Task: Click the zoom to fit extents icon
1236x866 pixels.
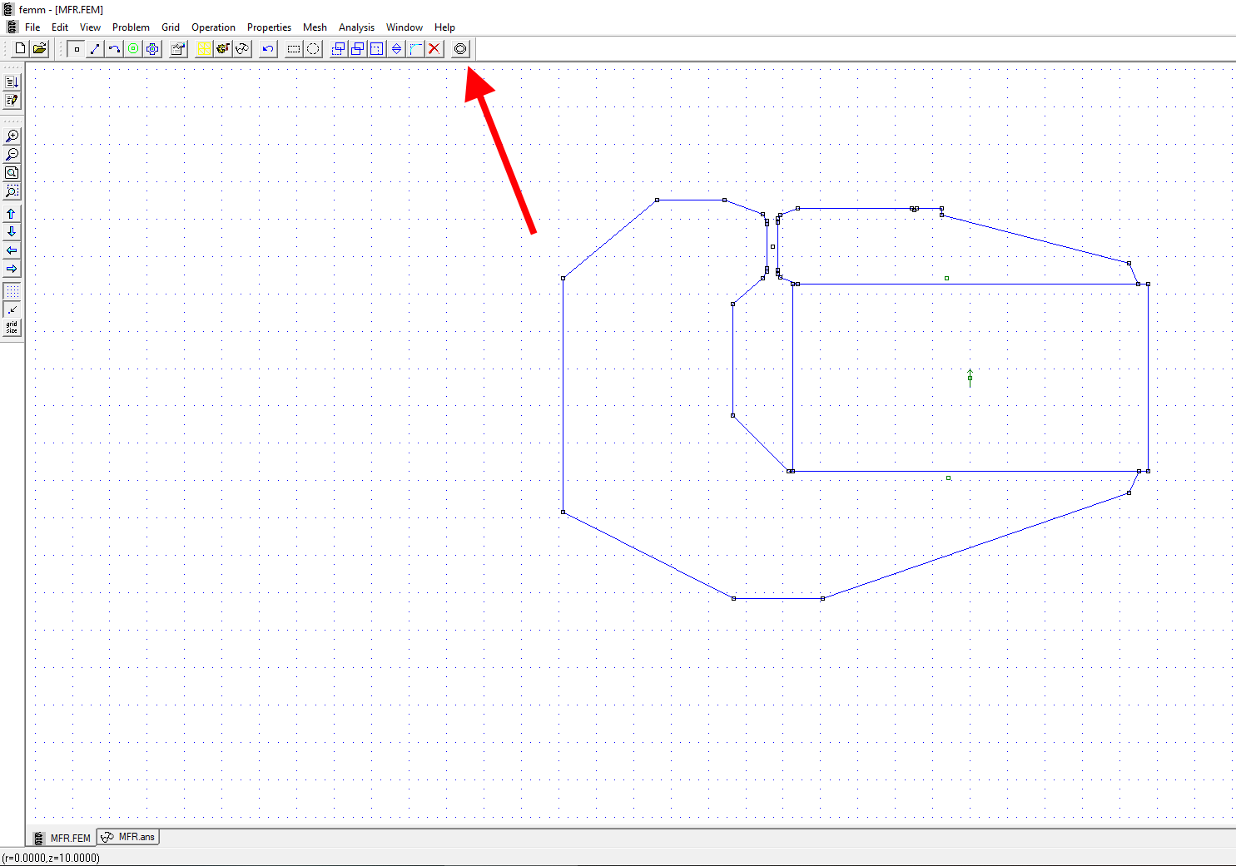Action: click(12, 172)
